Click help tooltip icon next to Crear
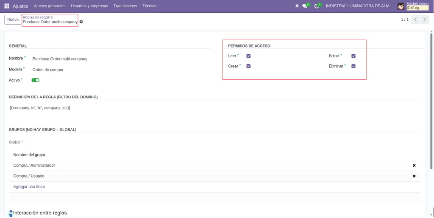The image size is (434, 218). tap(240, 65)
